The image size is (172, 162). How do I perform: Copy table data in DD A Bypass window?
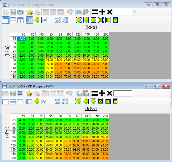point(78,12)
